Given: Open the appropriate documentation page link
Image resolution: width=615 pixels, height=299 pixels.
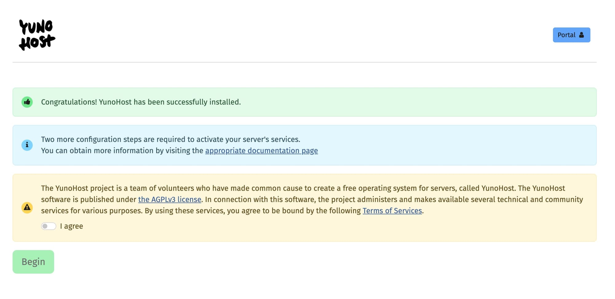Looking at the screenshot, I should coord(261,150).
